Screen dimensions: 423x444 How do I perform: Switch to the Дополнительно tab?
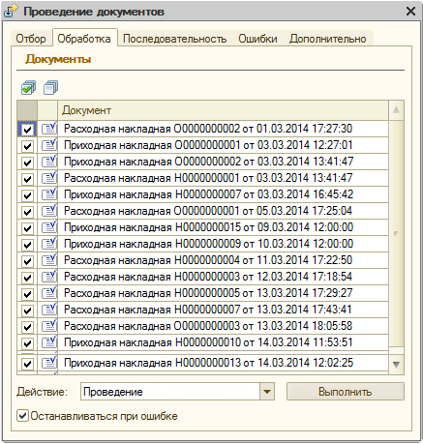328,39
